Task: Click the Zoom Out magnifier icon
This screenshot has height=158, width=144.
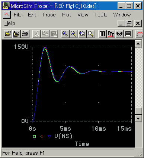Action: coord(74,34)
